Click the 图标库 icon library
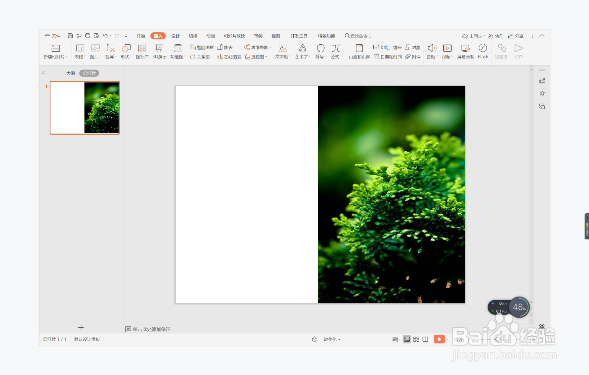Screen dimensions: 589x375 (x=142, y=51)
